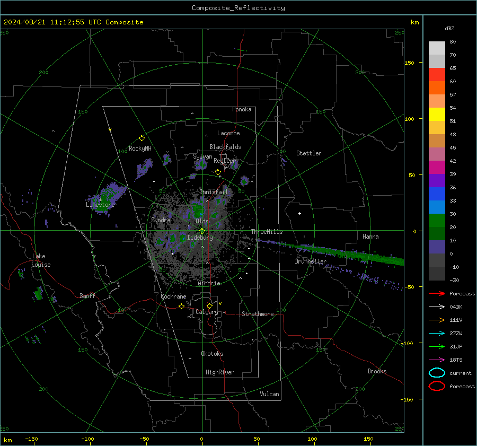The height and width of the screenshot is (446, 477).
Task: Click the green radar echo streak near Drumheller
Action: (x=332, y=251)
